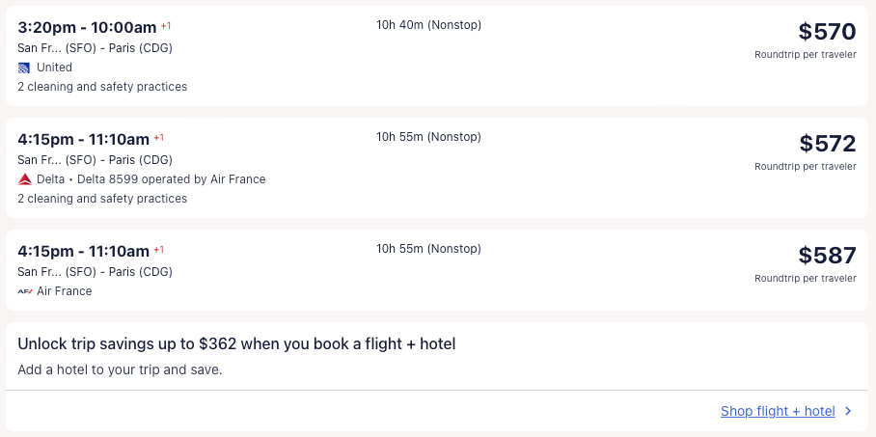876x437 pixels.
Task: Select the $570 United flight price
Action: 827,32
